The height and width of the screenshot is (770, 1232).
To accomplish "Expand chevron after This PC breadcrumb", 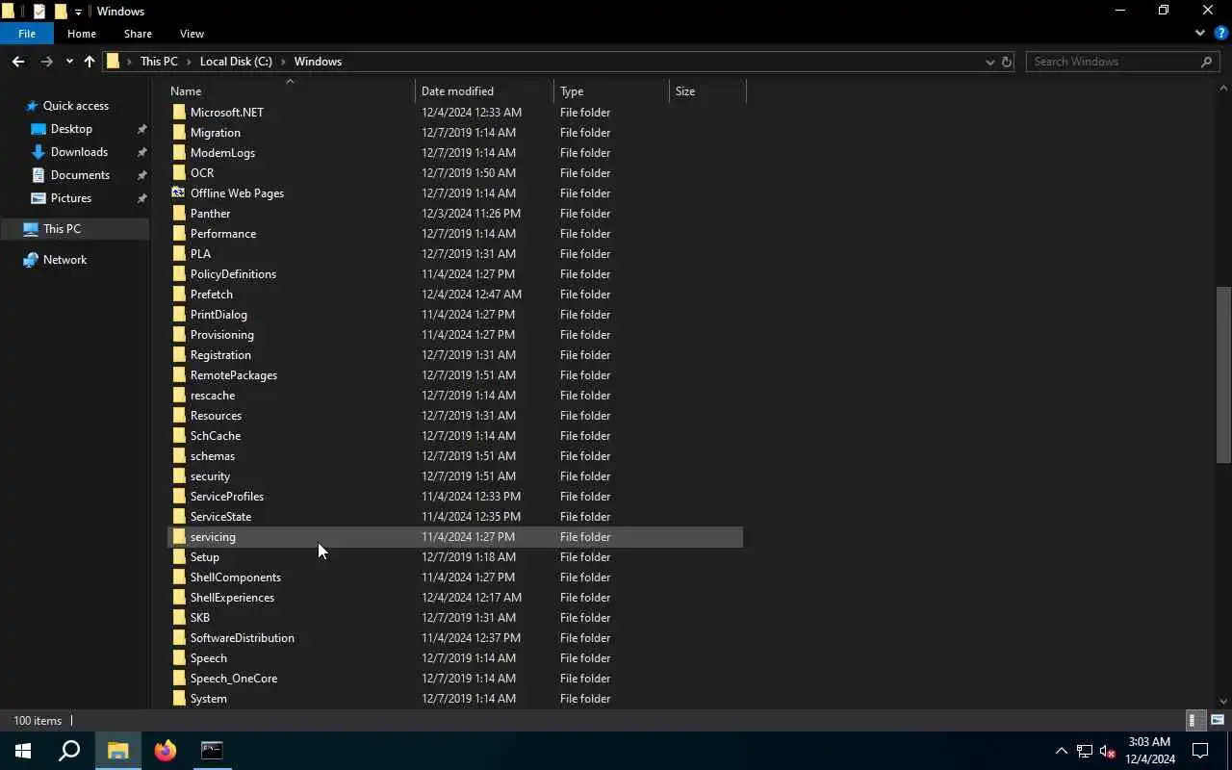I will [189, 62].
